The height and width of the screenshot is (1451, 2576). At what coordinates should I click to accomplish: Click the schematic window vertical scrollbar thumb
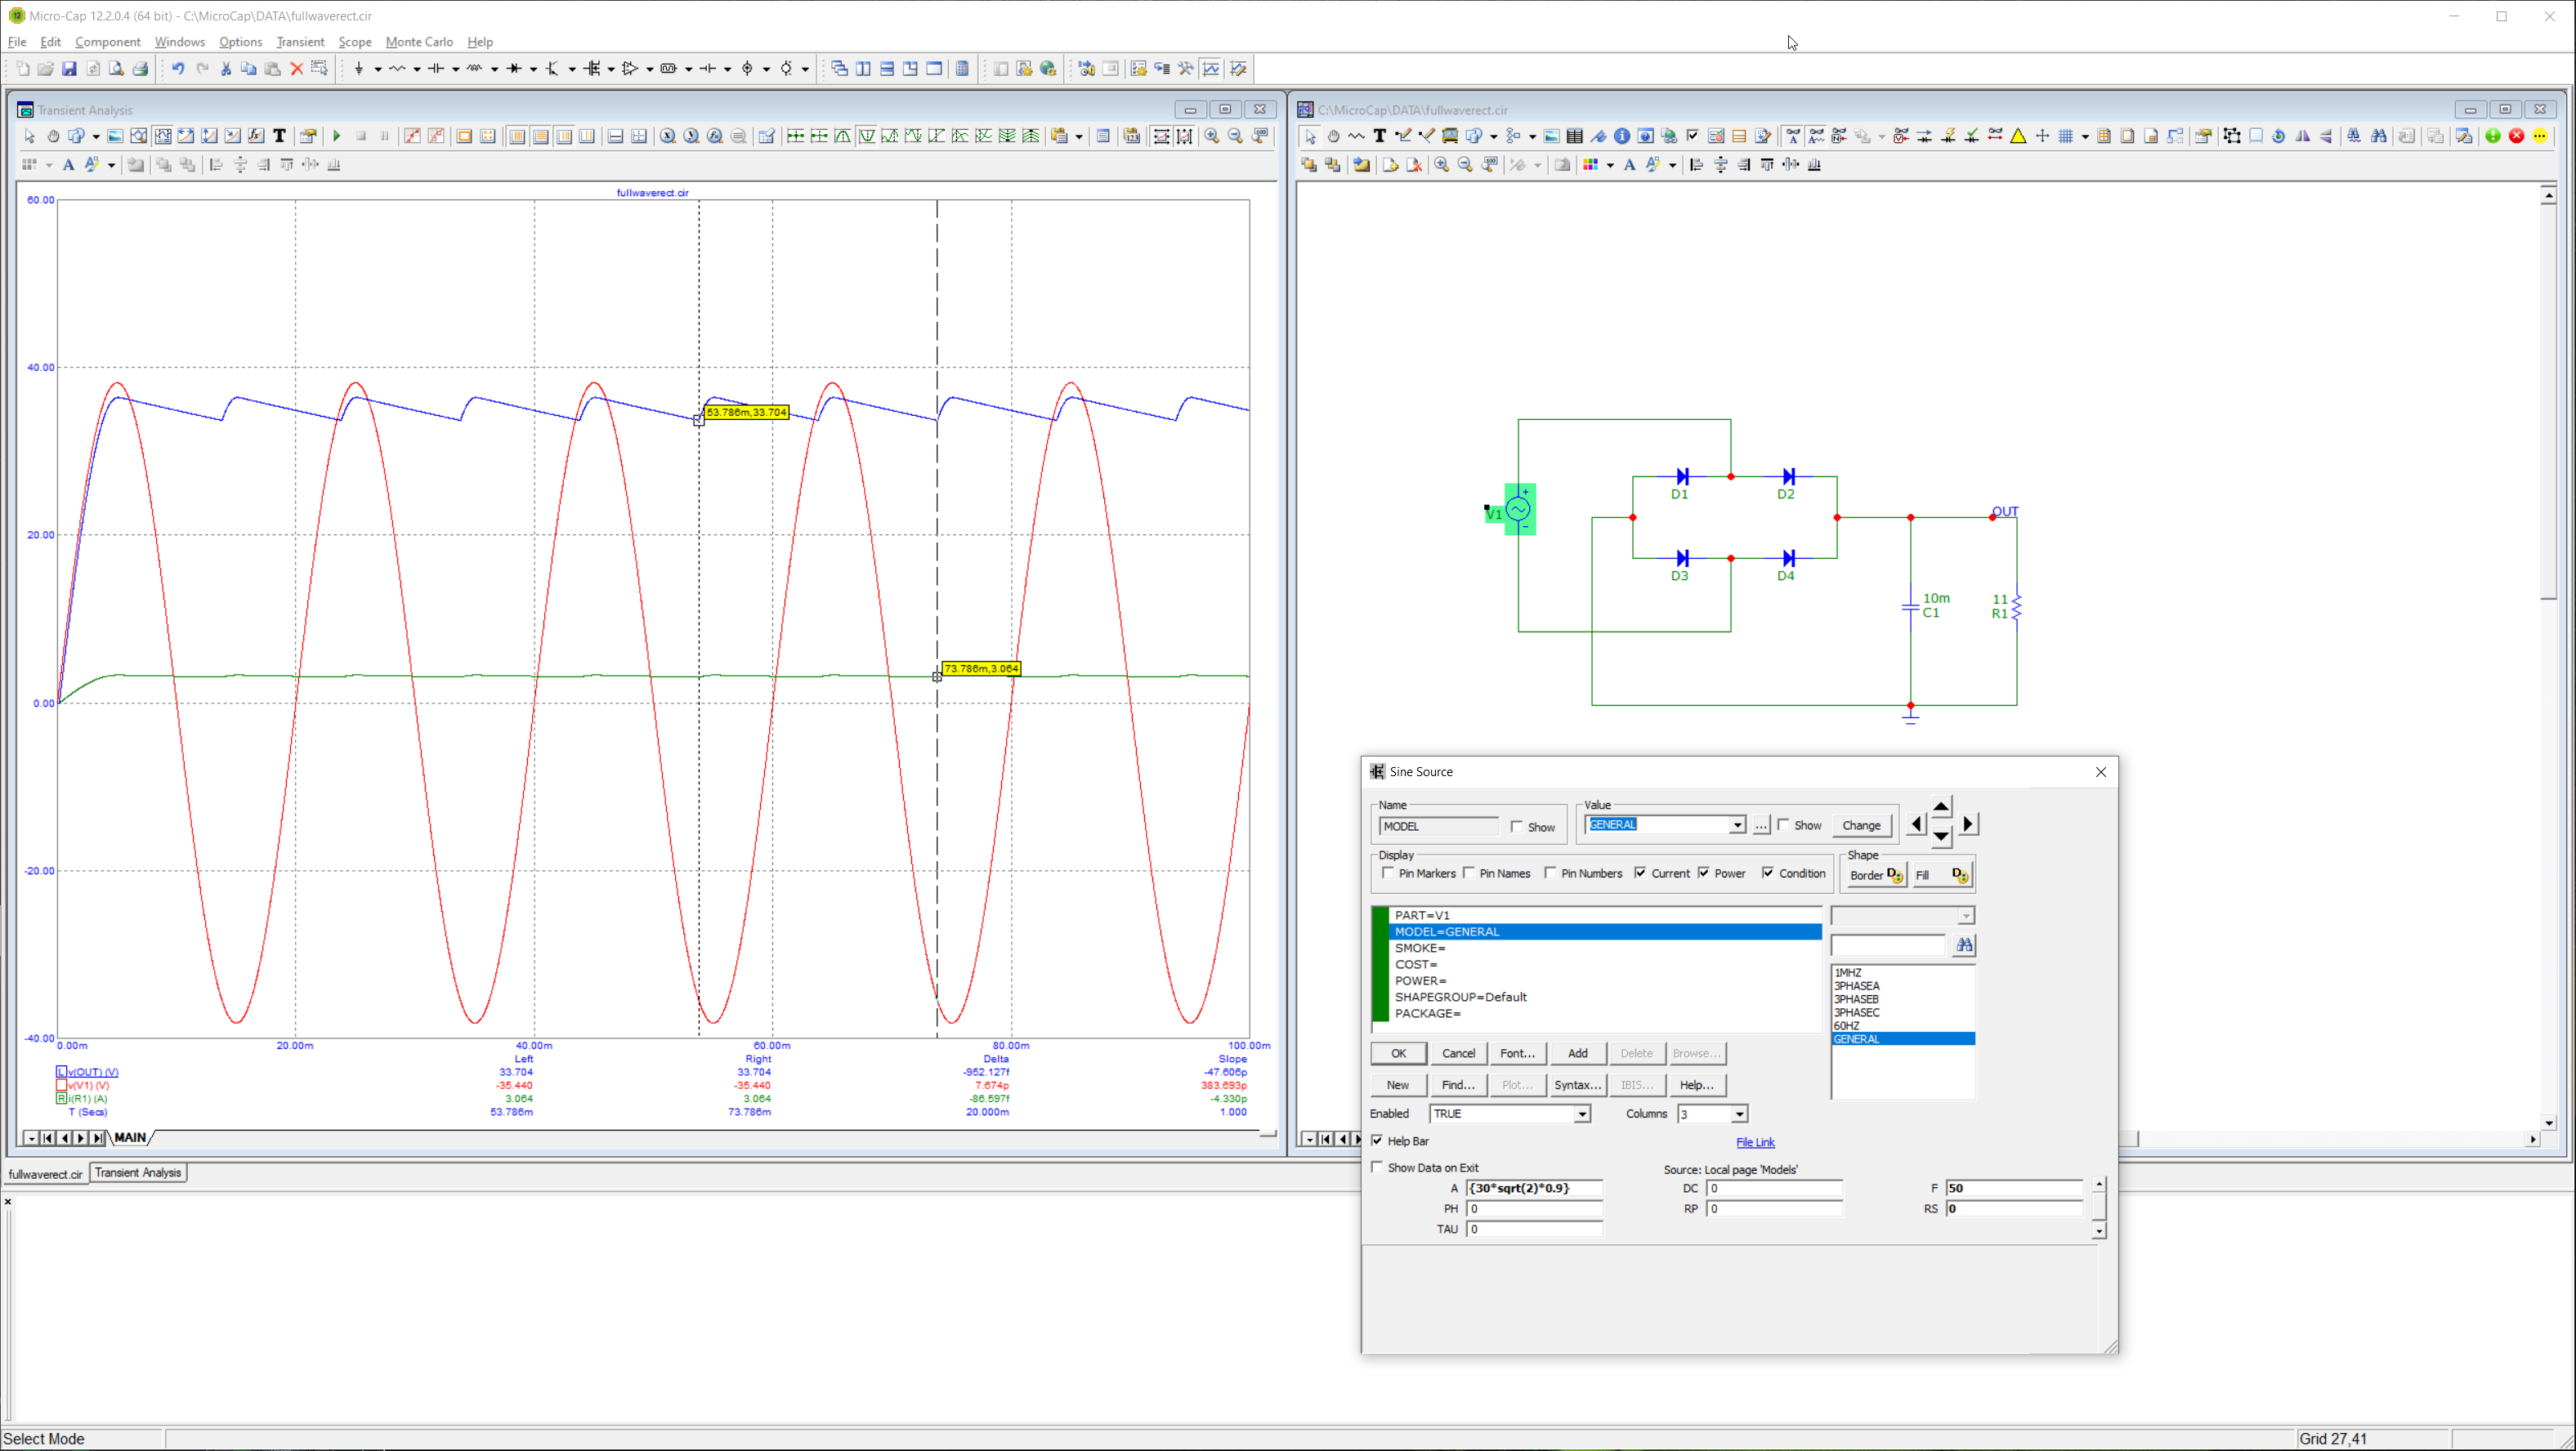pyautogui.click(x=2548, y=402)
